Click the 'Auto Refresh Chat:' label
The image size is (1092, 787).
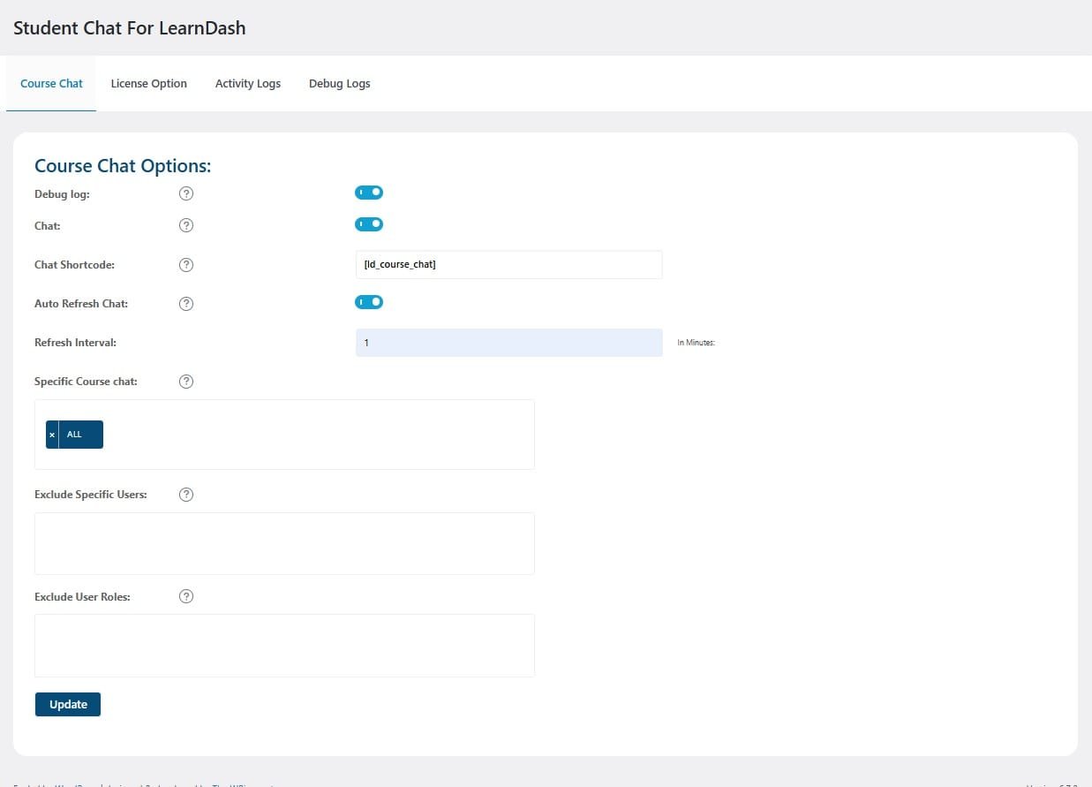tap(81, 304)
